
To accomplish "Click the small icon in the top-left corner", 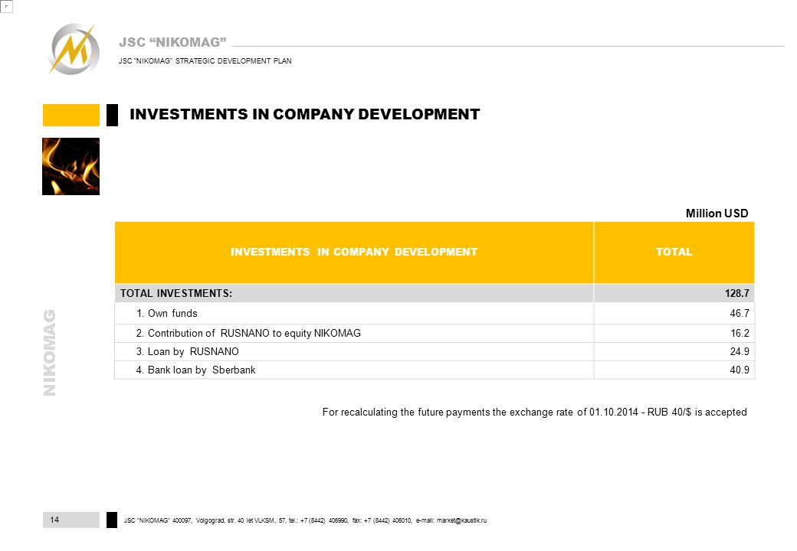I will (x=6, y=6).
